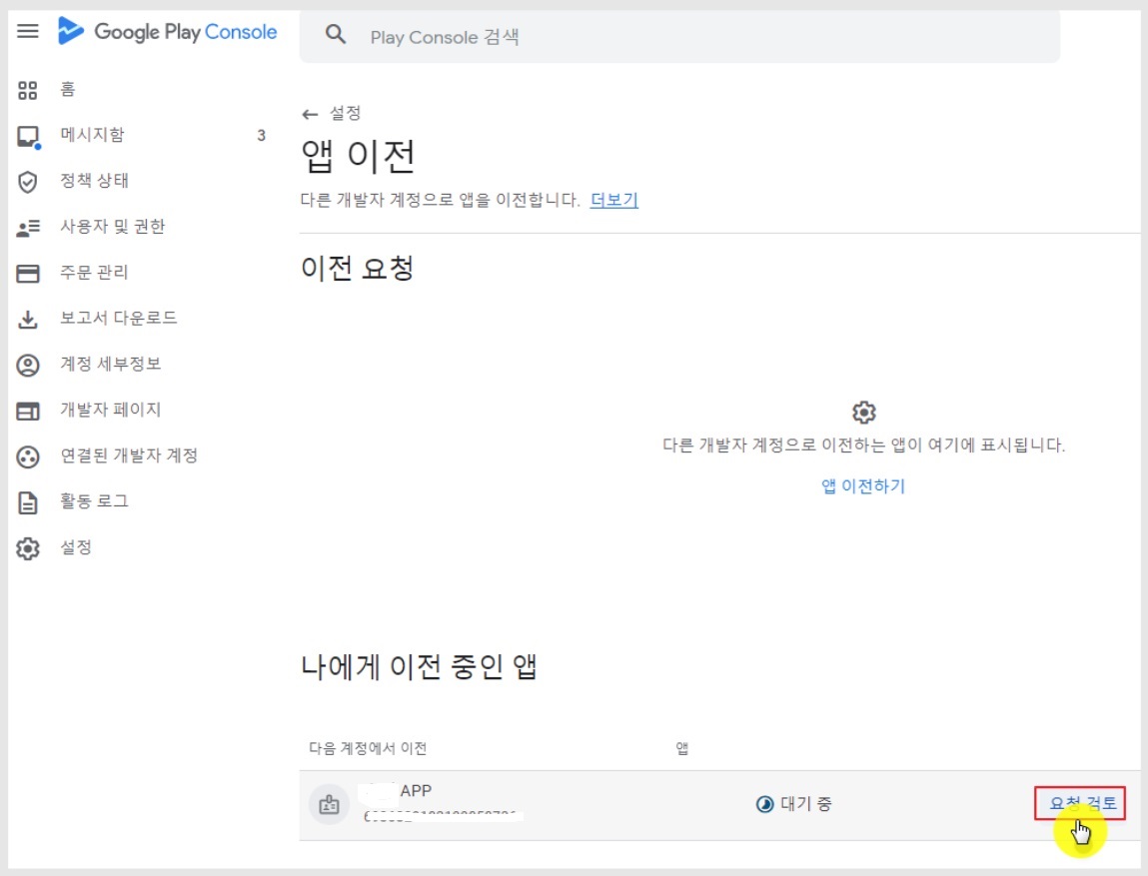
Task: Click the 메시지함 unread count 3
Action: coord(262,135)
